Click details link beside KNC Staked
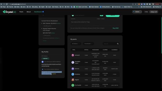This screenshot has height=91, width=162. pos(59,24)
